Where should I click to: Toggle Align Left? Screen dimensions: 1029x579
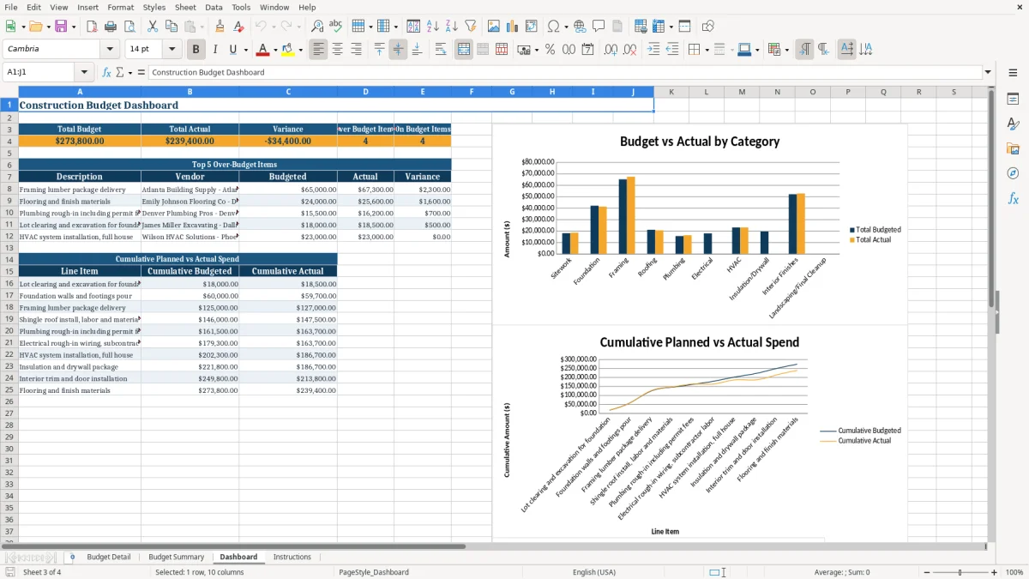318,50
